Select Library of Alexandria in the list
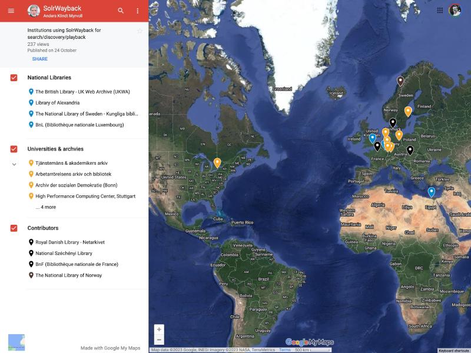Viewport: 471px width, 353px height. [57, 102]
